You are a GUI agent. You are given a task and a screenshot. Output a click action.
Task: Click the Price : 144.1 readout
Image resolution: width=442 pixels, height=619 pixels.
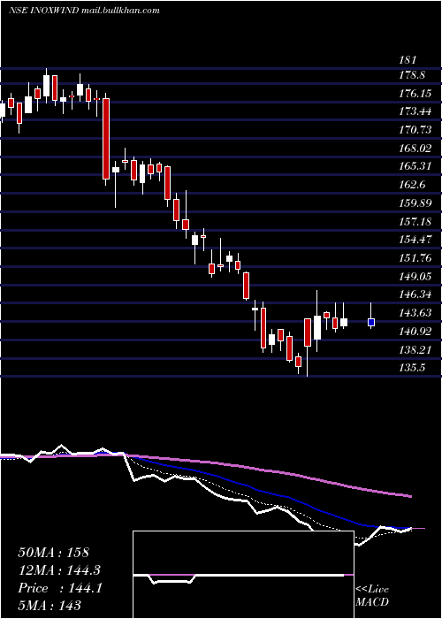click(60, 588)
